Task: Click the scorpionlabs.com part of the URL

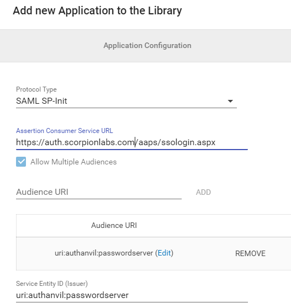Action: click(99, 142)
